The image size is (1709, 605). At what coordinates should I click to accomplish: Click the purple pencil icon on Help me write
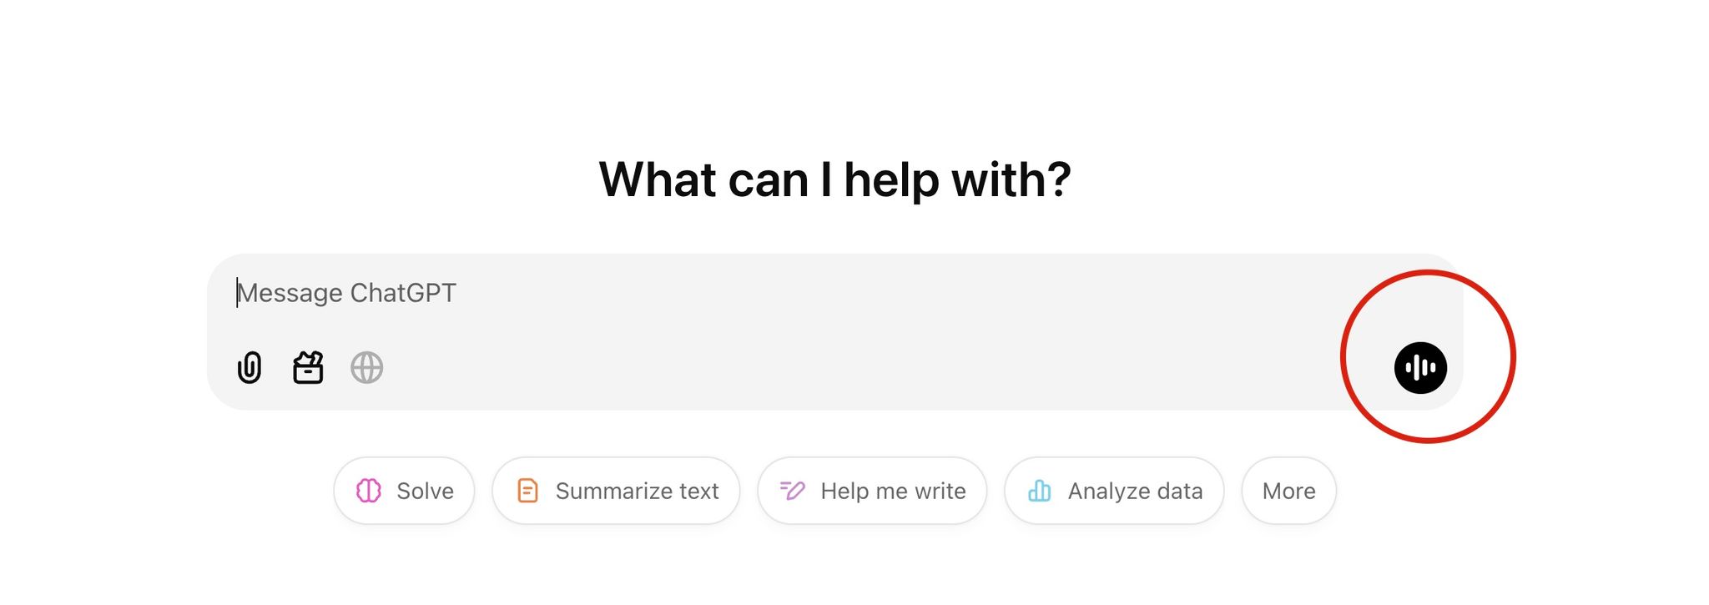pos(792,491)
